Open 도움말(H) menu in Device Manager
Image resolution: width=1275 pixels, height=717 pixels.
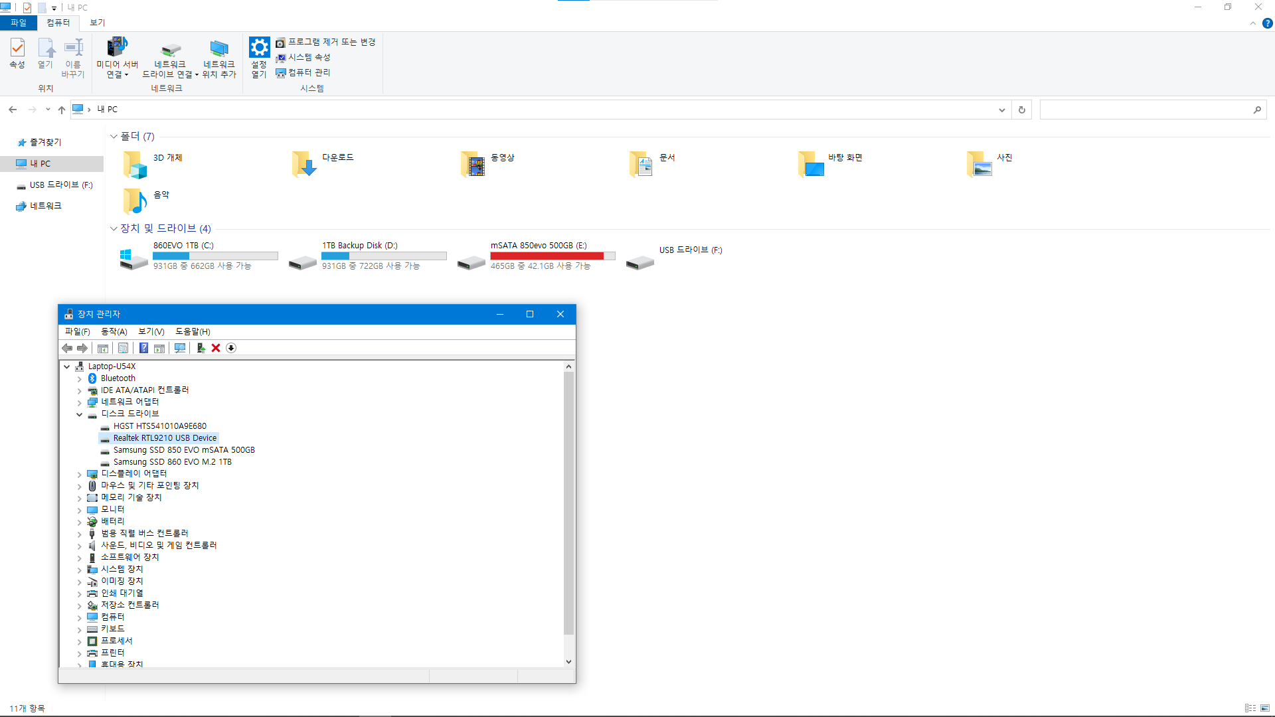(x=193, y=332)
